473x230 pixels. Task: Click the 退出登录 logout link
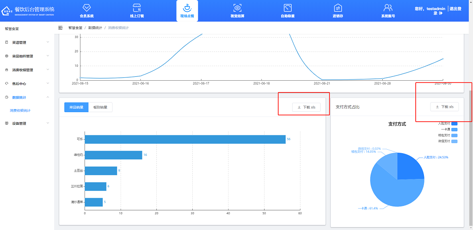[457, 11]
